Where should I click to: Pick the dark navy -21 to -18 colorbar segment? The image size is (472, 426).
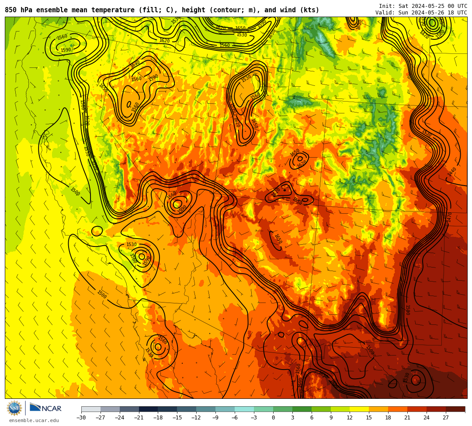(149, 409)
